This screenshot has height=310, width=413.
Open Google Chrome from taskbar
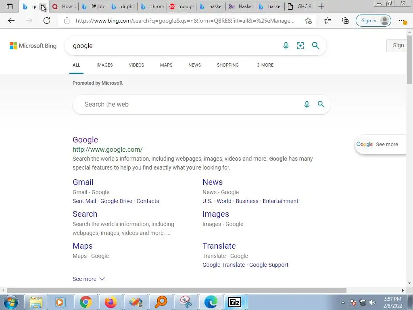[86, 302]
